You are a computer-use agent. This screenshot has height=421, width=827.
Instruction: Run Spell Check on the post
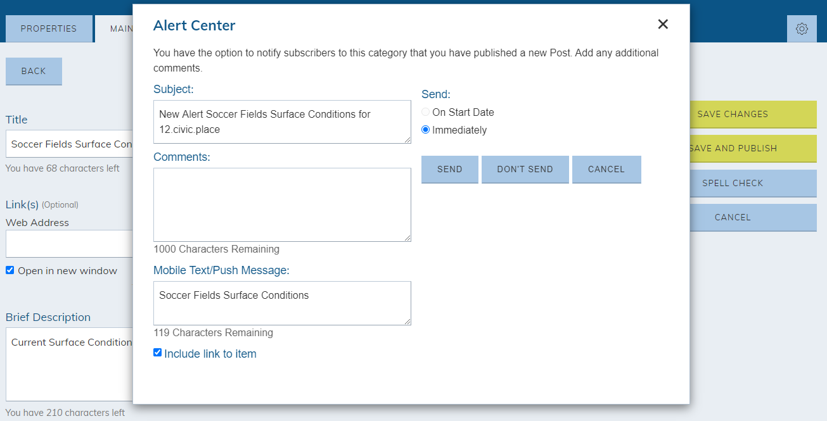(753, 183)
